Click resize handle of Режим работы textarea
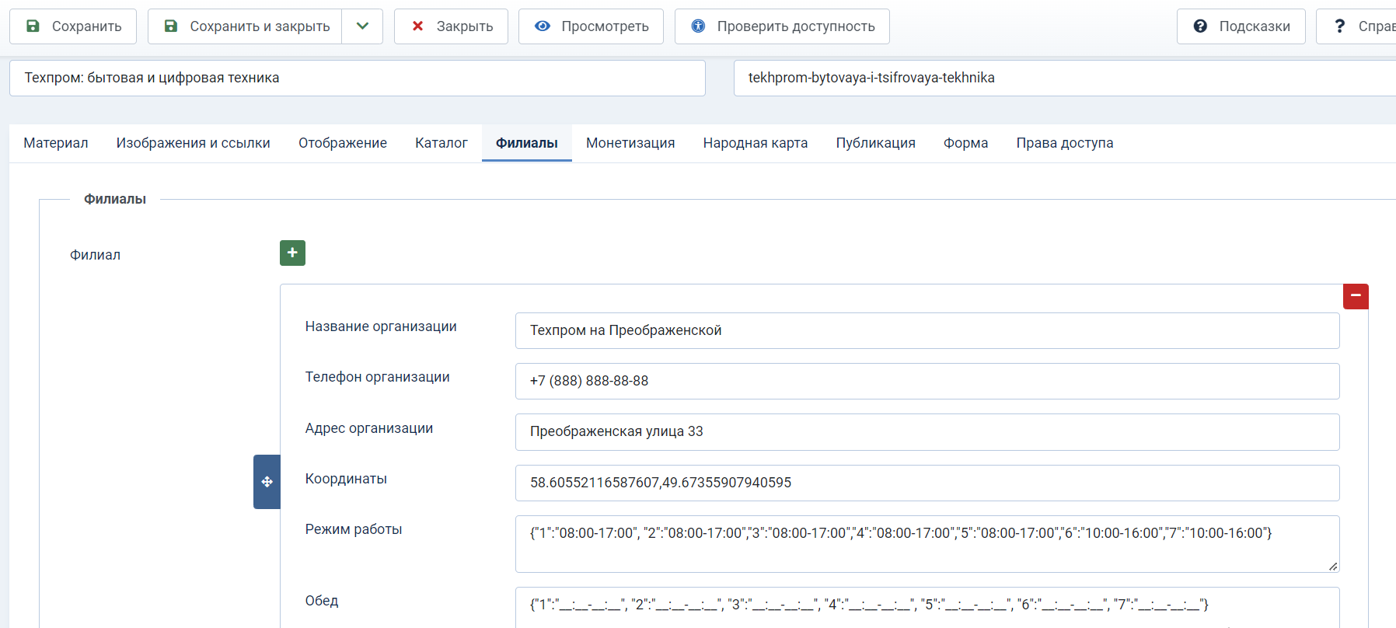The width and height of the screenshot is (1396, 628). tap(1333, 567)
